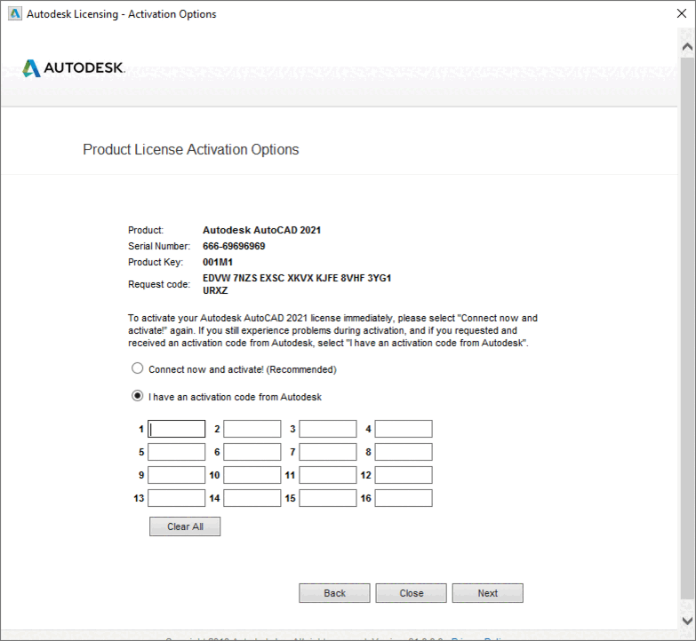The image size is (696, 641).
Task: Click activation code field 10
Action: (252, 475)
